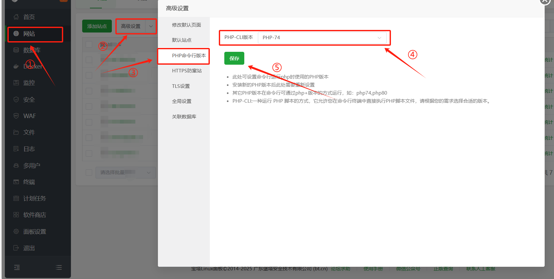The image size is (554, 279).
Task: Open the PHP-CLI版本 dropdown showing PHP-74
Action: [x=322, y=38]
